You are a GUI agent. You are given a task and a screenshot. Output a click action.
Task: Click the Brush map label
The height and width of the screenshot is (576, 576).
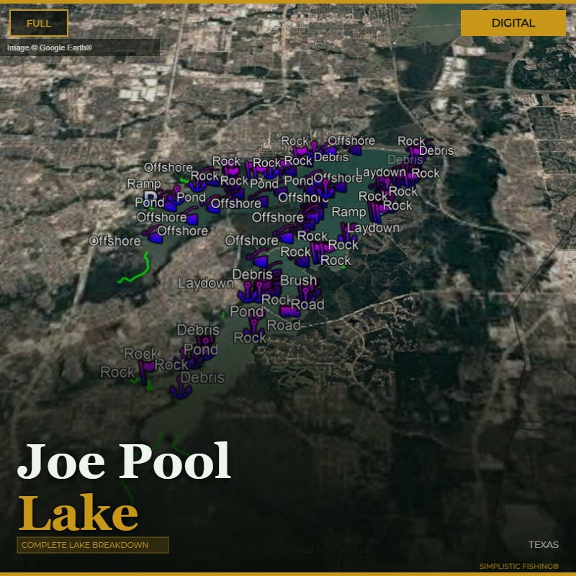[x=298, y=281]
